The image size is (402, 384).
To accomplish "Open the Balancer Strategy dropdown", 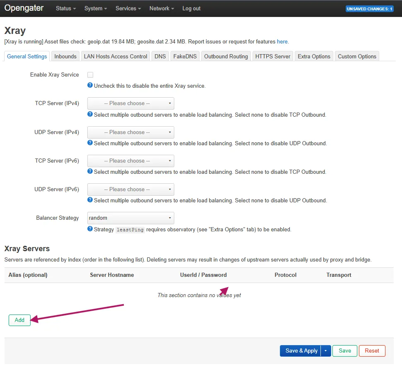I will (131, 218).
